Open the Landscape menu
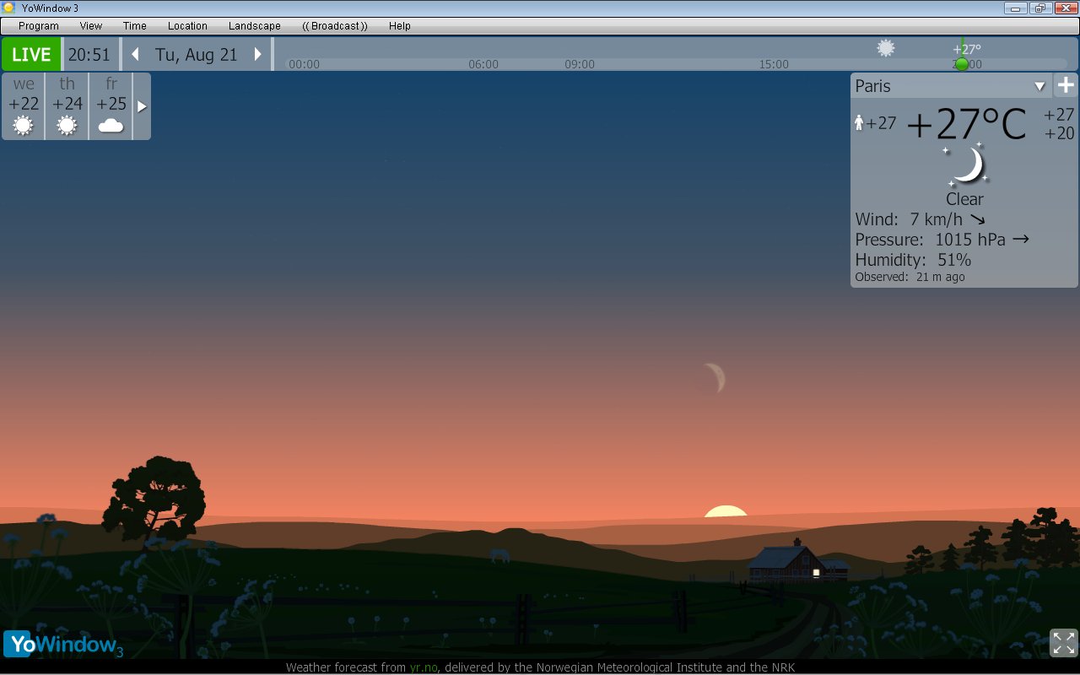This screenshot has height=675, width=1080. [x=254, y=26]
